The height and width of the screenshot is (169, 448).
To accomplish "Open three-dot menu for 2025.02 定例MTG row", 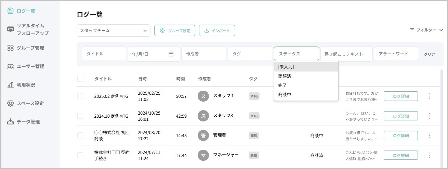I will click(430, 96).
